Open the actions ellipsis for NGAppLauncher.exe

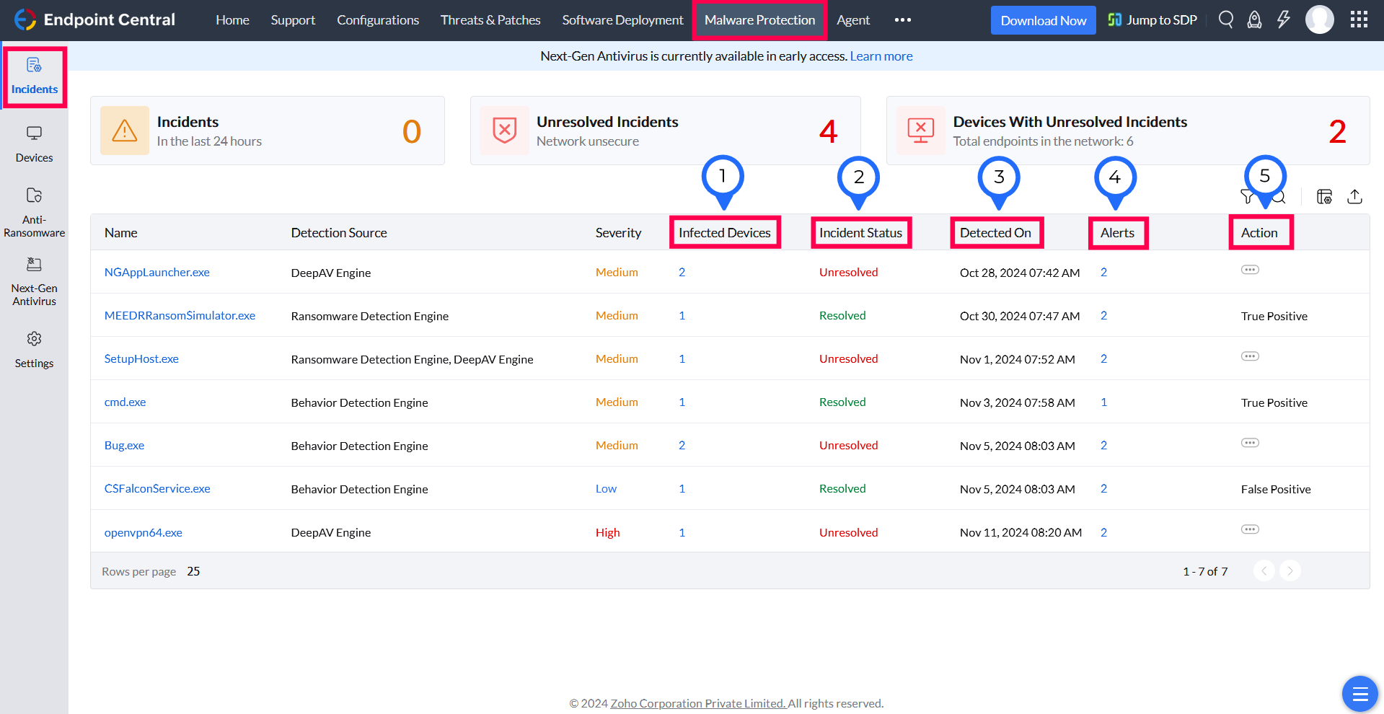pos(1250,269)
